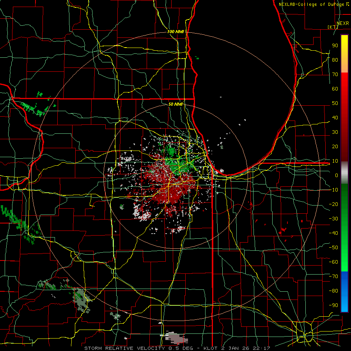Click the positive 20 value on the velocity scale
Viewport: 351px width, 351px height.
pyautogui.click(x=335, y=146)
